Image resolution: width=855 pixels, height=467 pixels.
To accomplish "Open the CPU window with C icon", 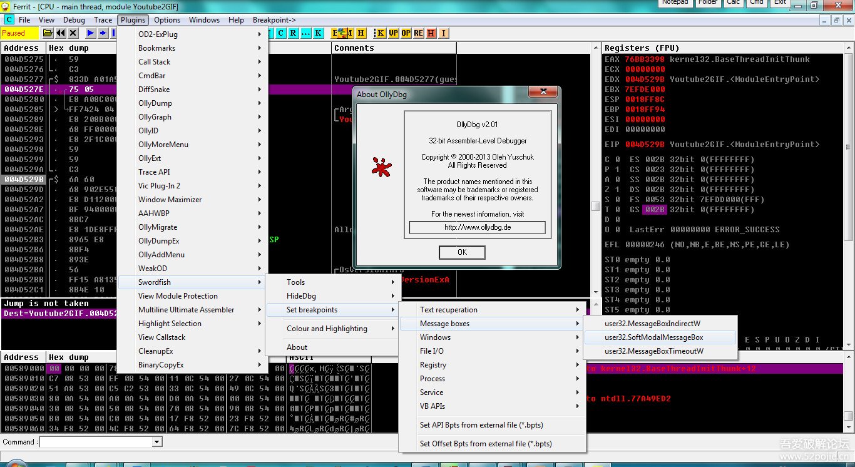I will click(x=281, y=33).
